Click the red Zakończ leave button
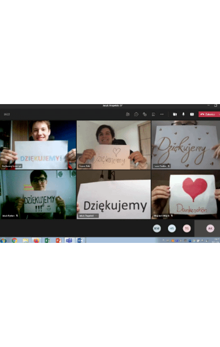The width and height of the screenshot is (220, 347). (208, 114)
